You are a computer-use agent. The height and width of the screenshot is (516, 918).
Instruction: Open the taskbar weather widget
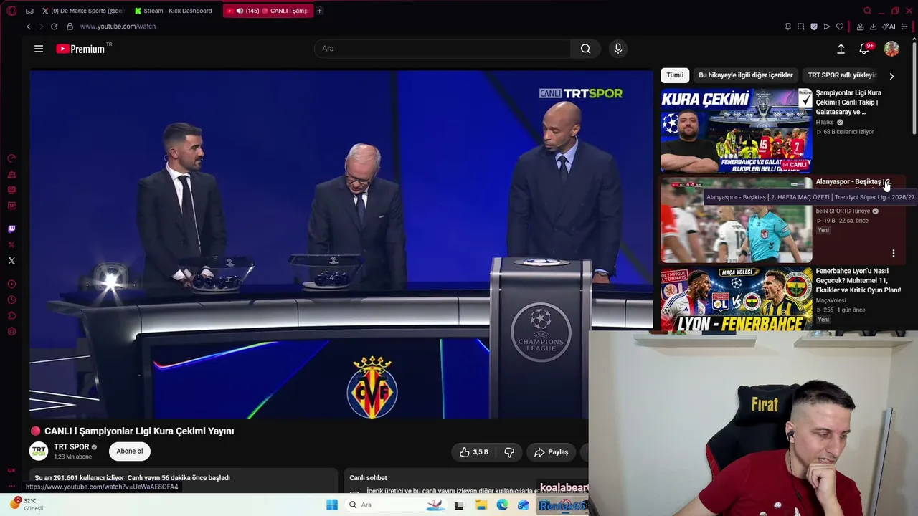coord(27,505)
